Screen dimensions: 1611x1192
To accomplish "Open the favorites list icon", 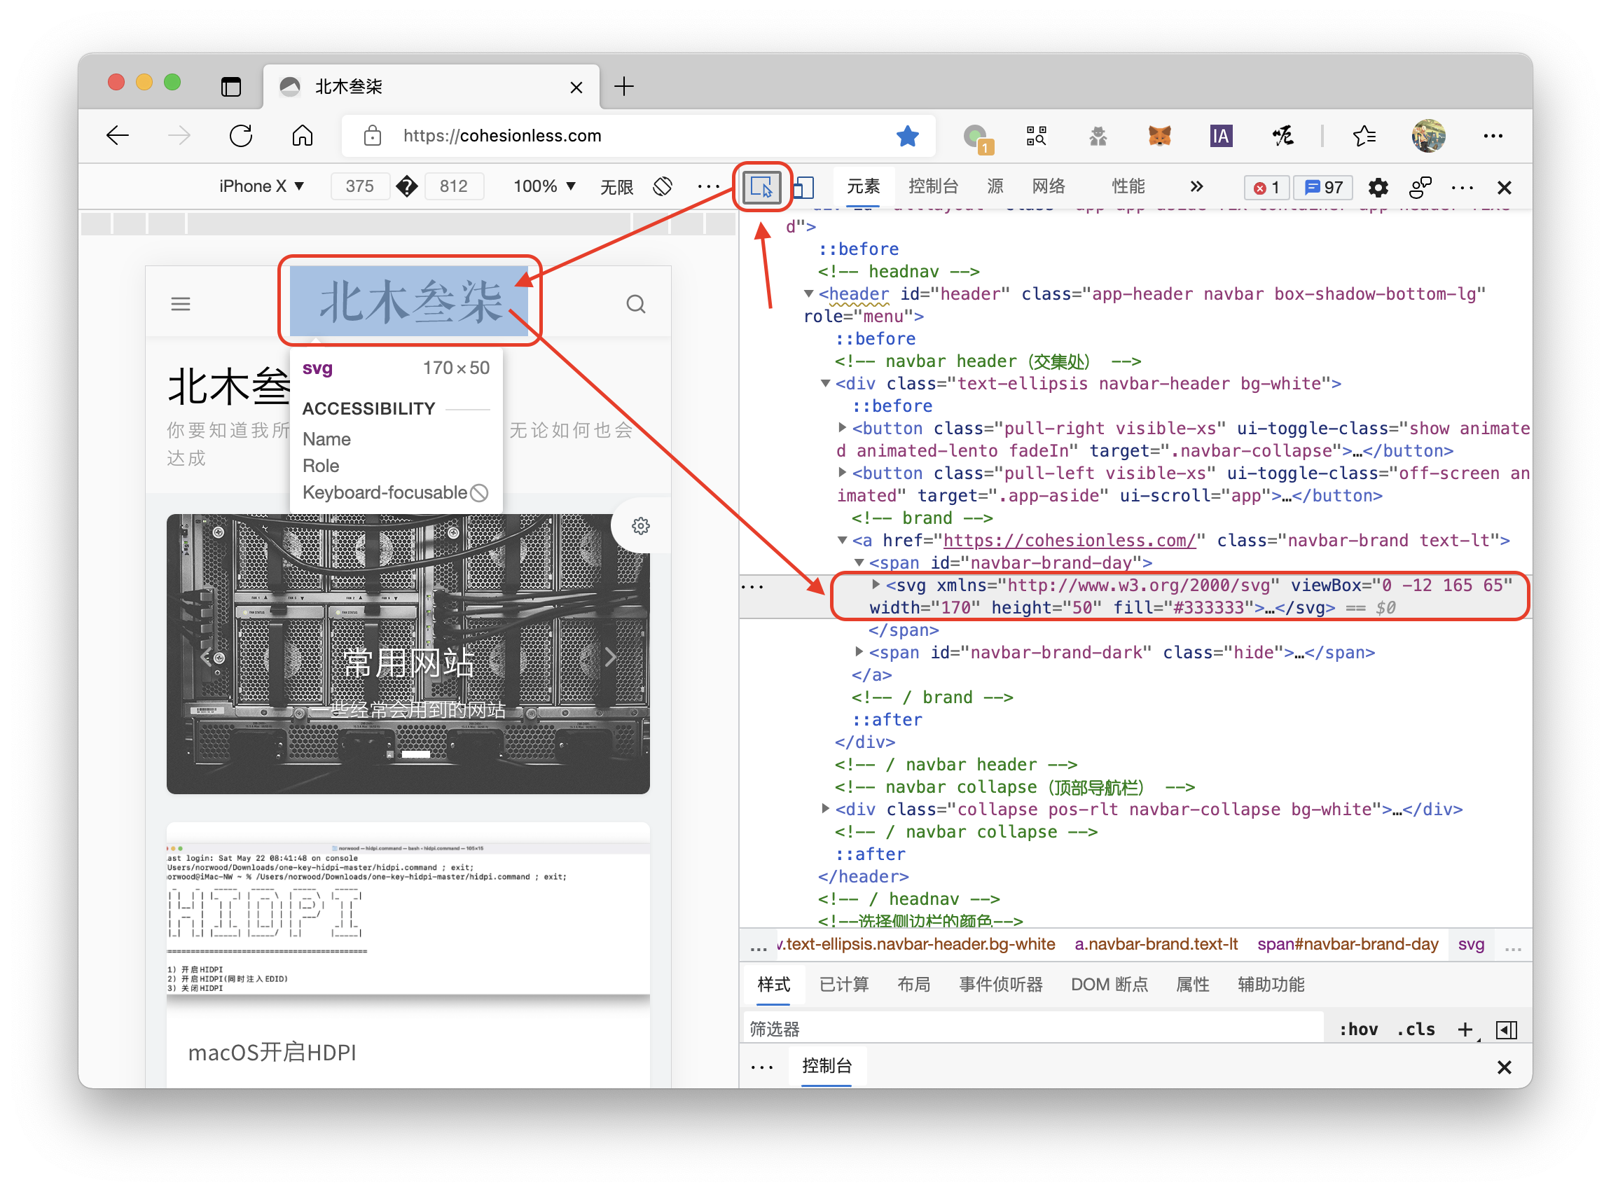I will click(x=1364, y=136).
